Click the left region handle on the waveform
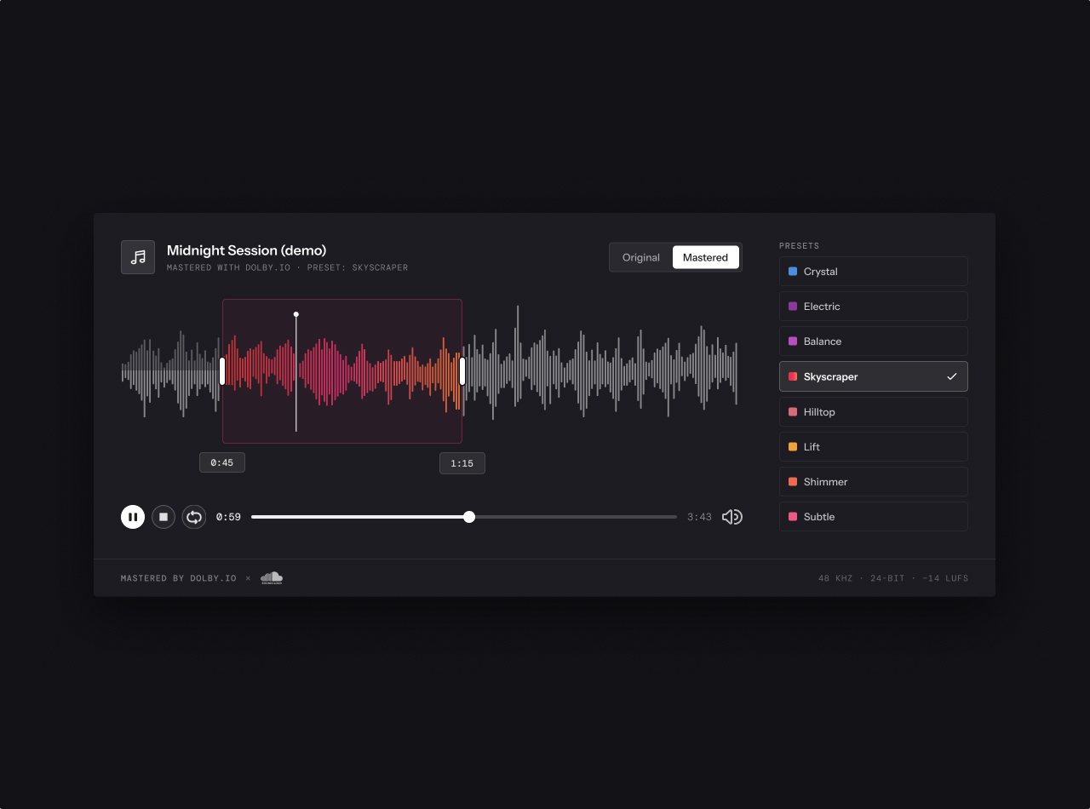 click(222, 371)
